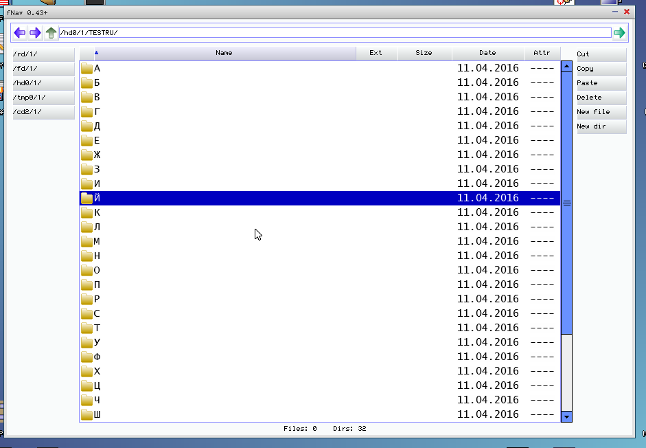Screen dimensions: 646x448
Task: Select the folder named Ф
Action: point(97,357)
